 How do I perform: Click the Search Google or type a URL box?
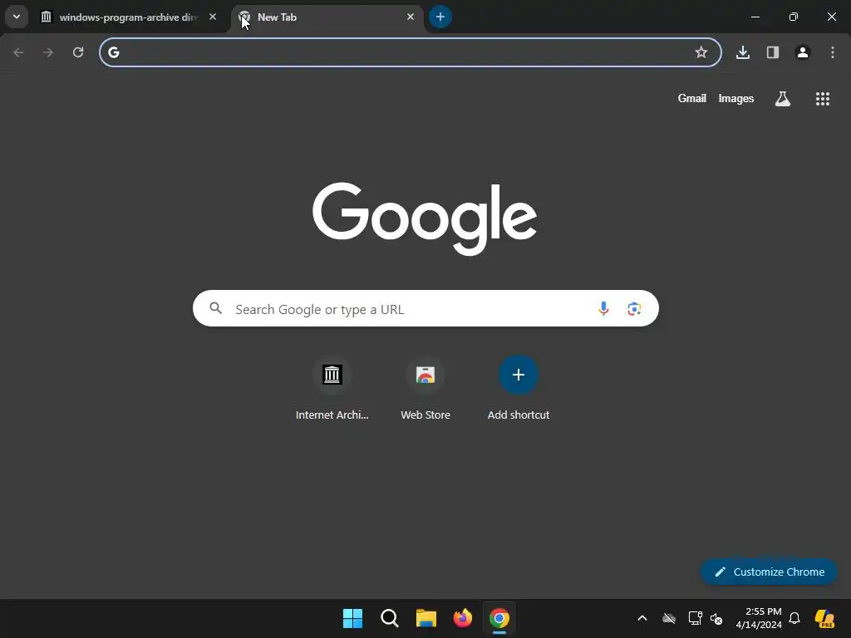click(425, 309)
